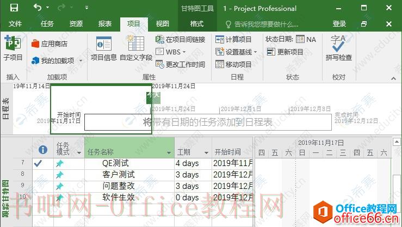Click the scroll up arrow of Gantt chart

[397, 142]
